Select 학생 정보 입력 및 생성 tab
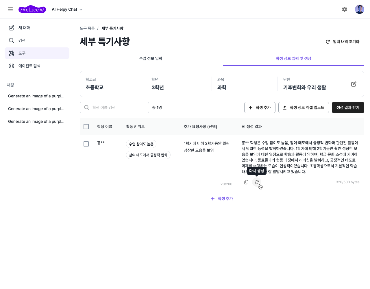The height and width of the screenshot is (289, 370). (293, 58)
